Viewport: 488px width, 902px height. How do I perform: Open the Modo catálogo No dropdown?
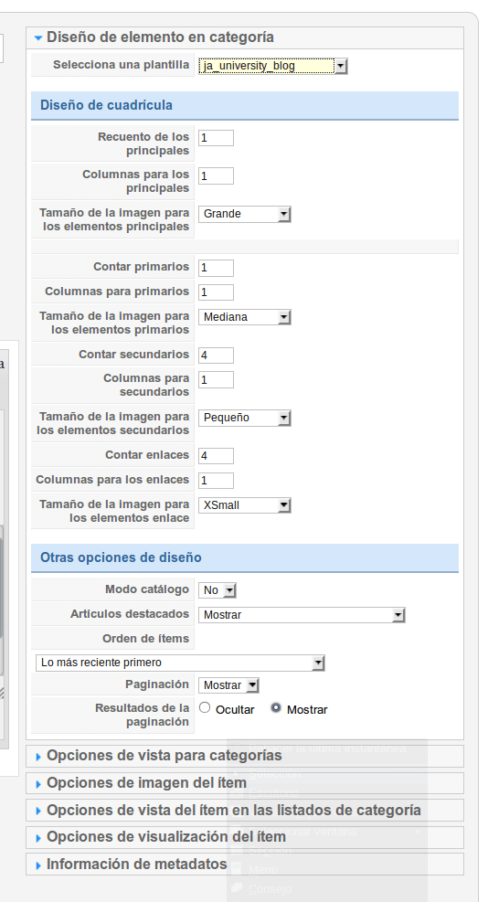[x=217, y=590]
